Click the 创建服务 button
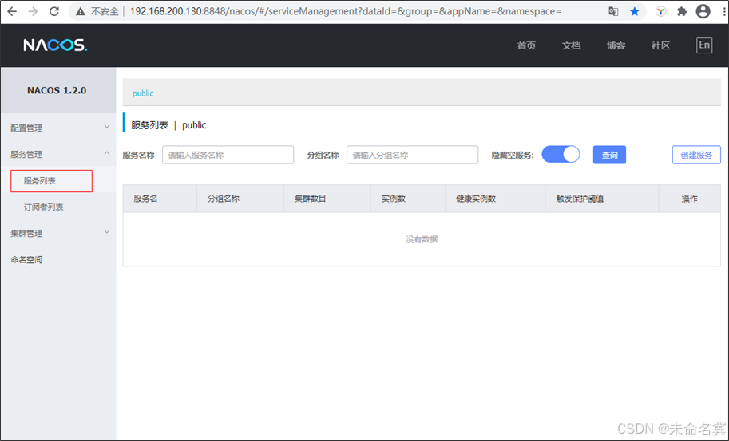 click(696, 155)
